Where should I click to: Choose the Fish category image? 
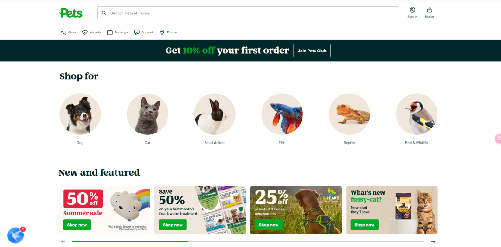pos(282,114)
